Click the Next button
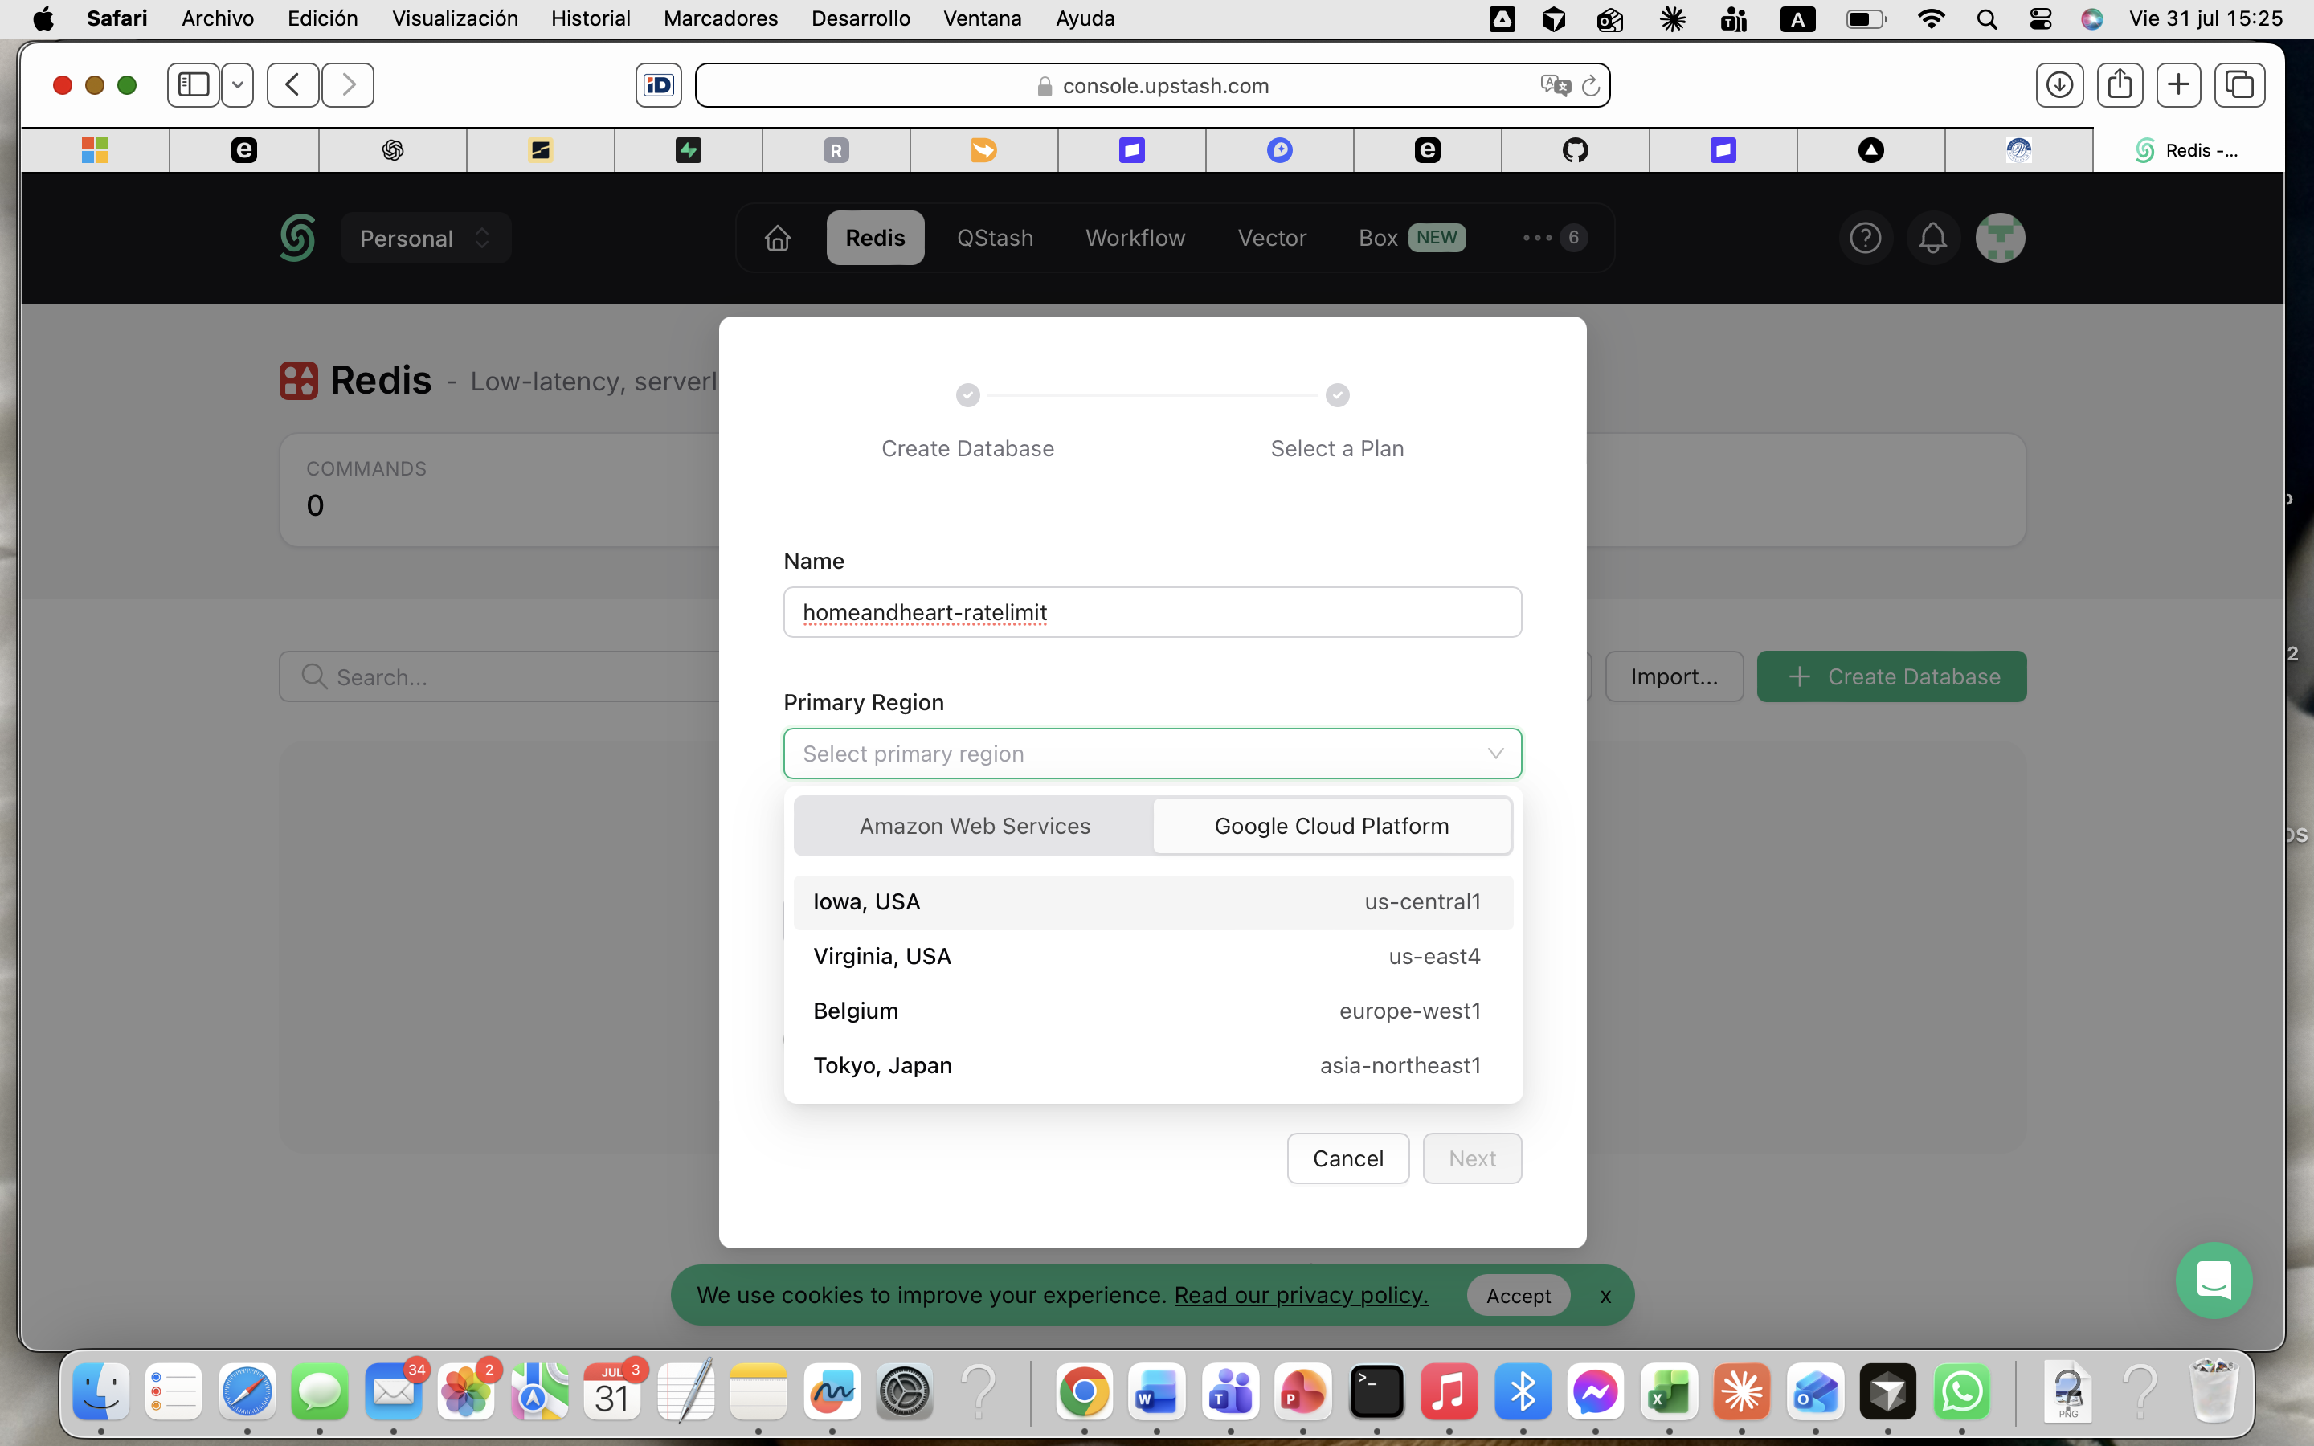 pyautogui.click(x=1472, y=1158)
